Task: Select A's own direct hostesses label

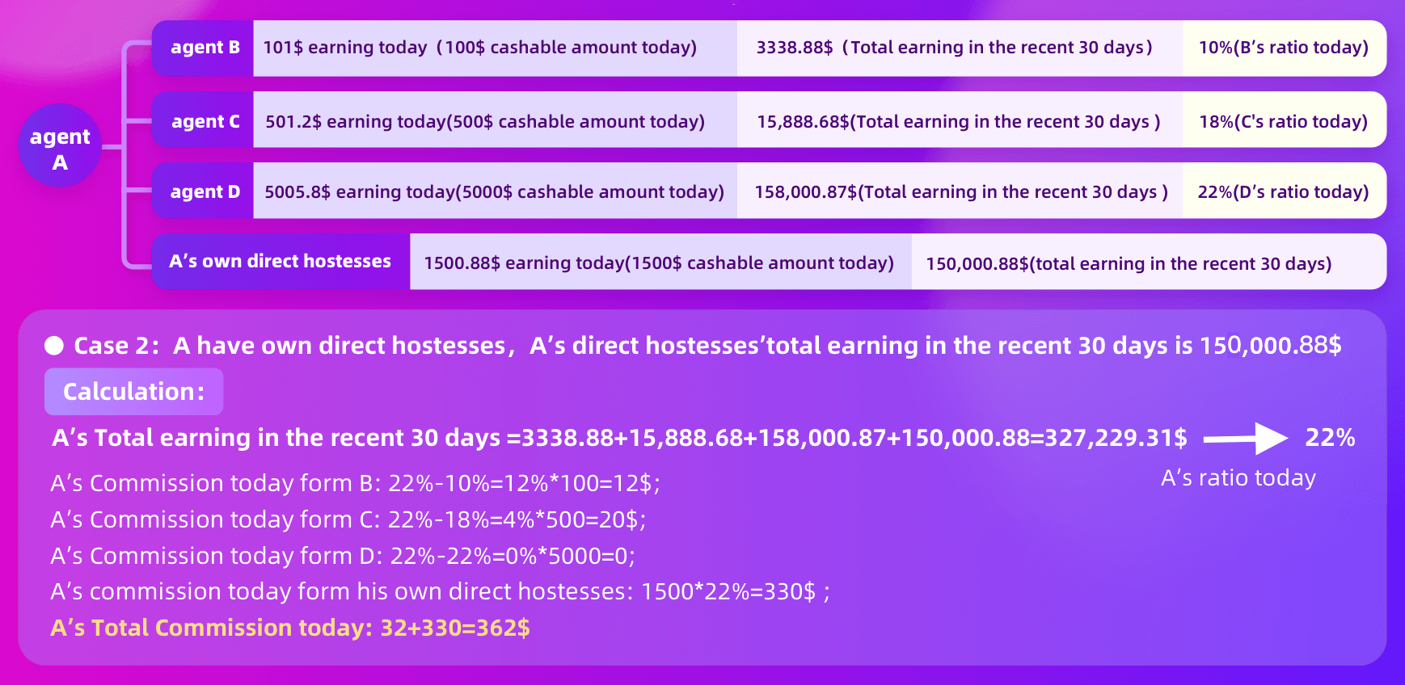Action: click(x=281, y=262)
